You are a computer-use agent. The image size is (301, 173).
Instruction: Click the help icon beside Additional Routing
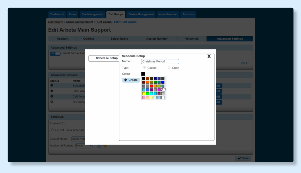coord(99,146)
